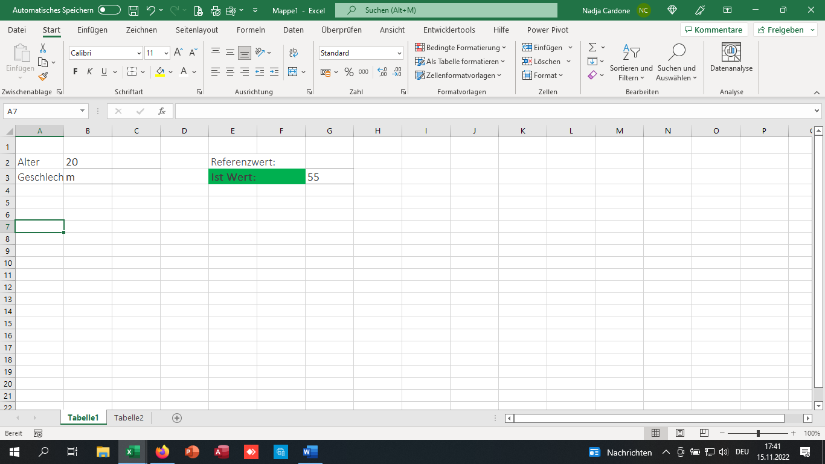Open the Datei tab
This screenshot has height=464, width=825.
tap(17, 30)
